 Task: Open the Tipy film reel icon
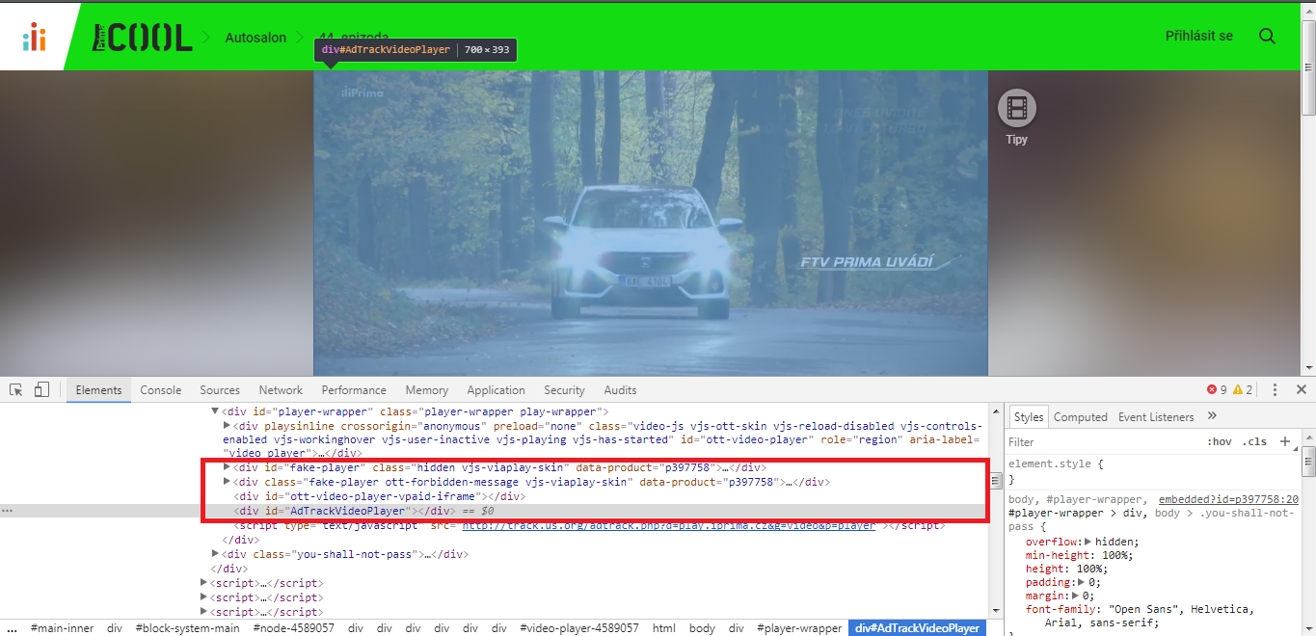1016,108
